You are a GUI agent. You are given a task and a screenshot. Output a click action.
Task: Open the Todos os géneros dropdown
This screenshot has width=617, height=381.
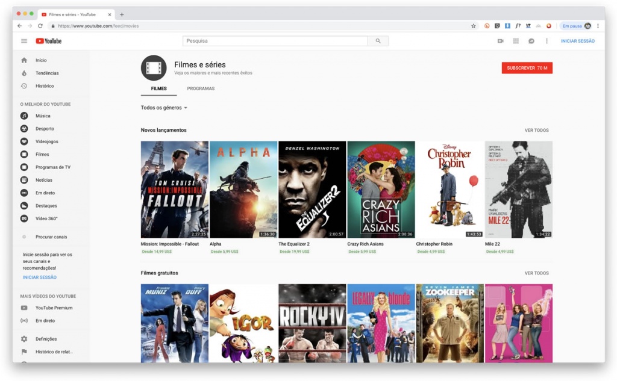pyautogui.click(x=164, y=107)
